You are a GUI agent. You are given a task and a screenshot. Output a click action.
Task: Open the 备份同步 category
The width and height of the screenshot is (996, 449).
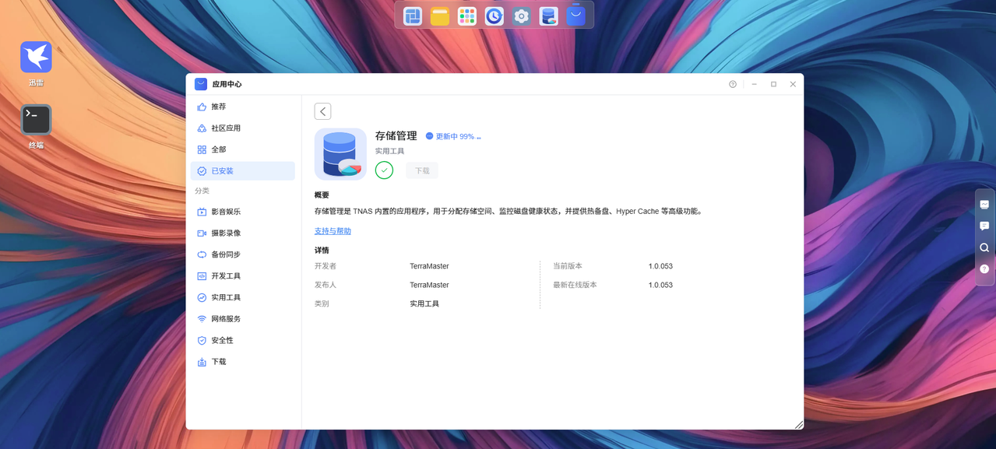point(243,254)
